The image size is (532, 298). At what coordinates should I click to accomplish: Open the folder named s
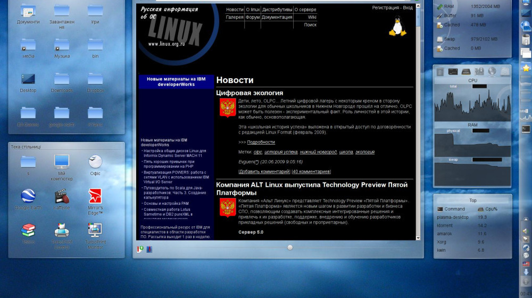tap(28, 165)
